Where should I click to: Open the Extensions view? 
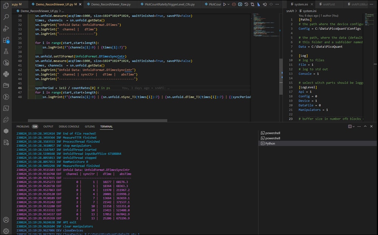pyautogui.click(x=6, y=40)
